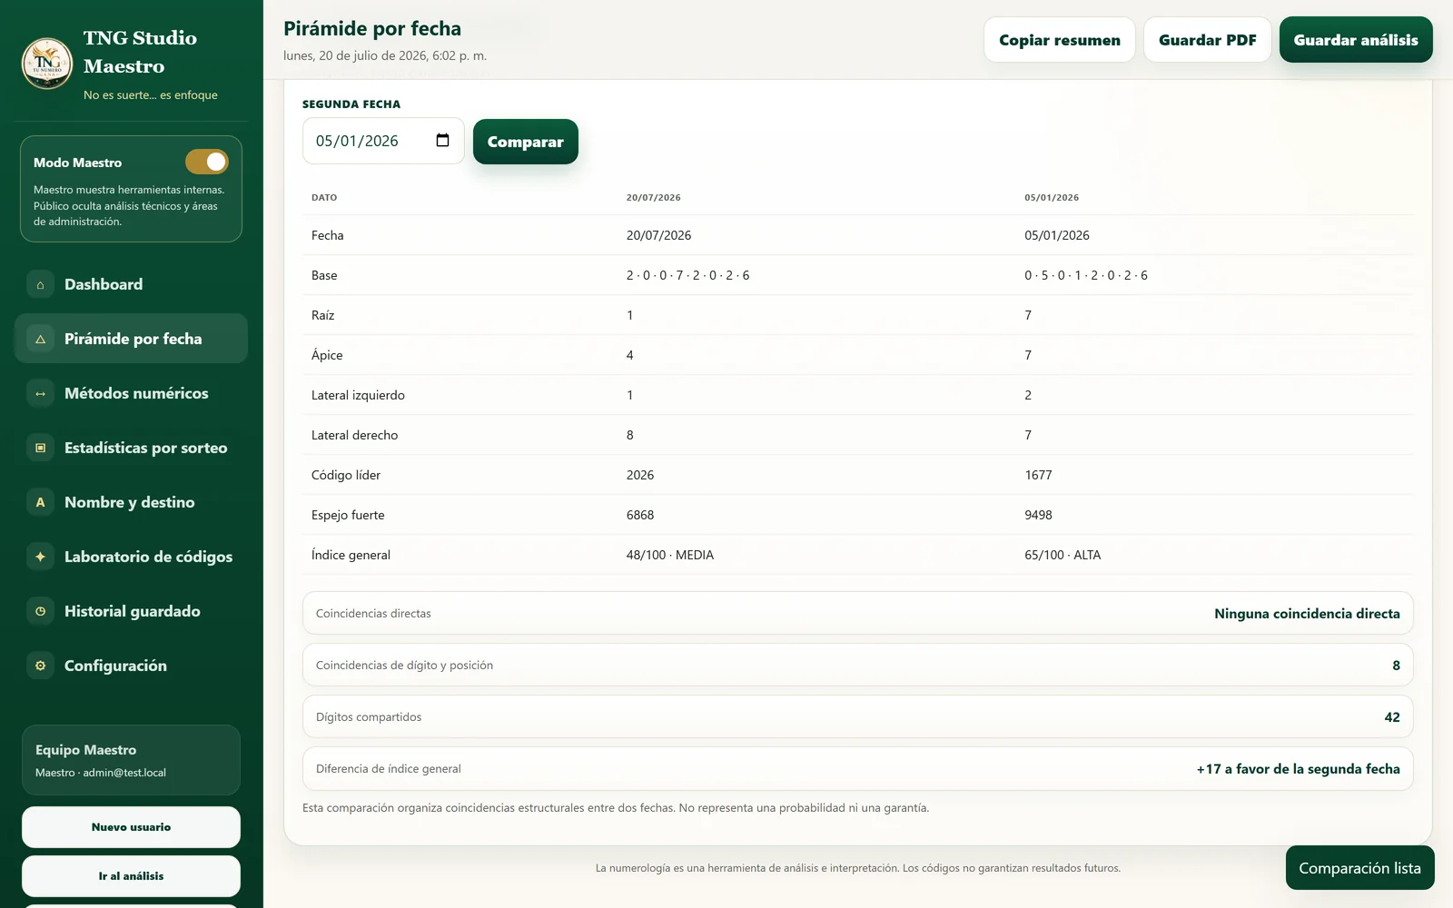Select Índice general value 65/100 · ALTA

coord(1063,555)
